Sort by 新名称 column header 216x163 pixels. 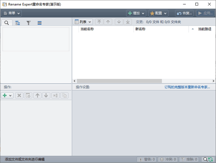click(x=161, y=29)
